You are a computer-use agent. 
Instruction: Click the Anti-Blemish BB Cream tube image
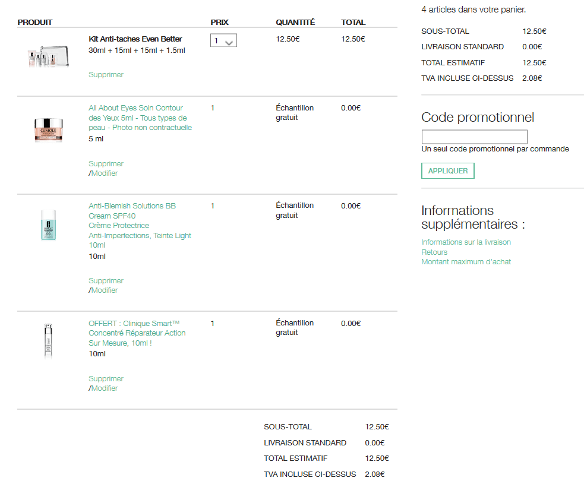(48, 224)
